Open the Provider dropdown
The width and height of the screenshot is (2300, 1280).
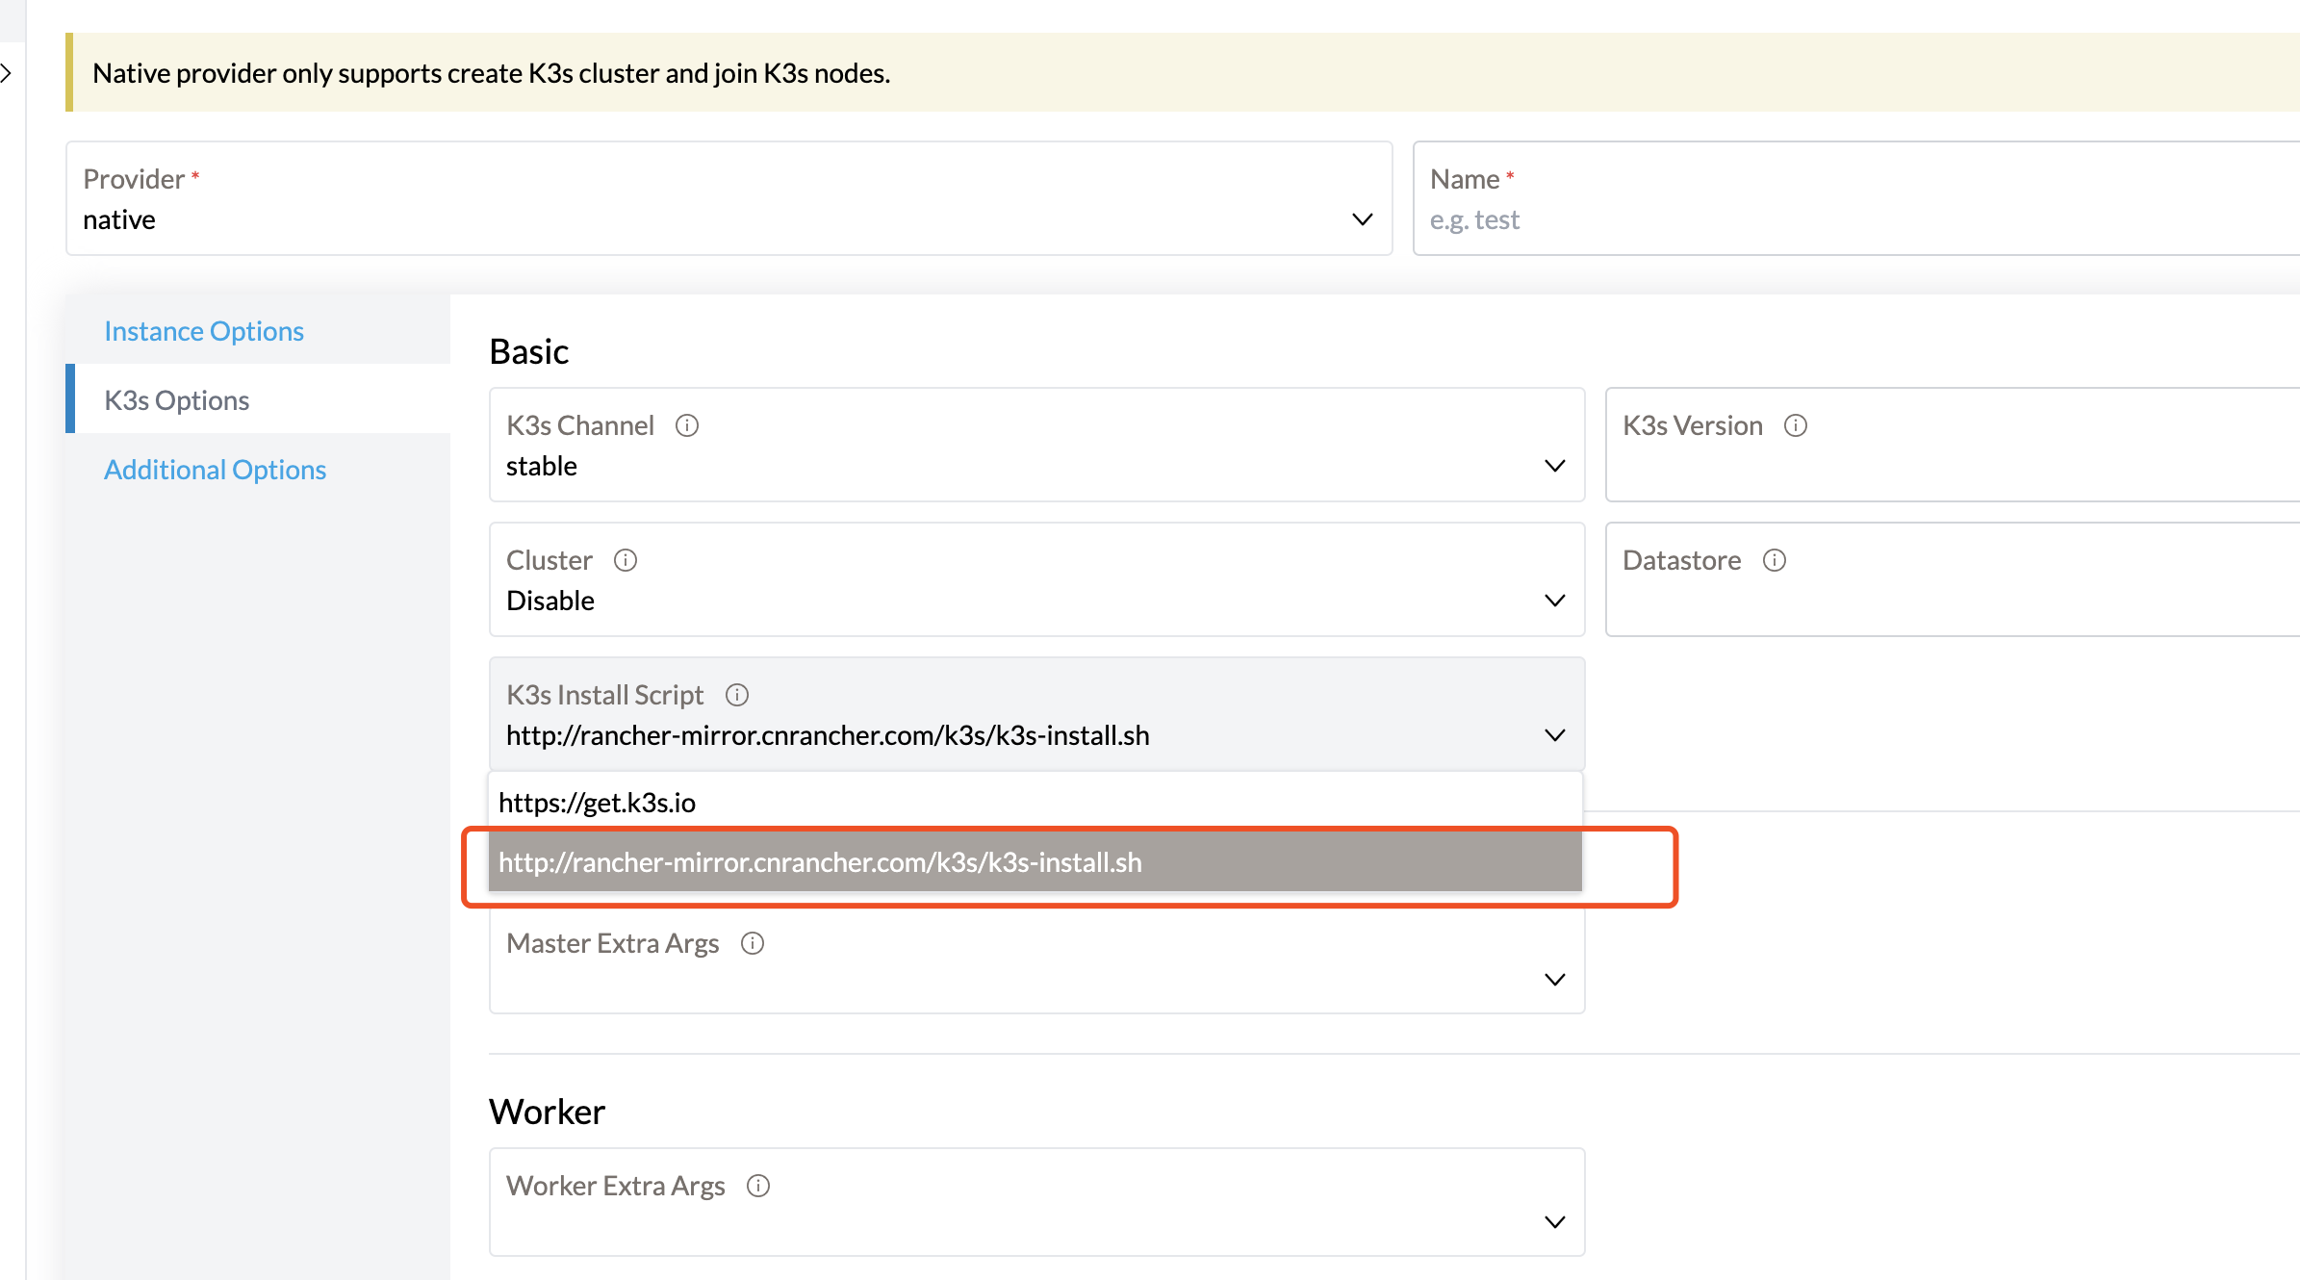[x=1361, y=218]
